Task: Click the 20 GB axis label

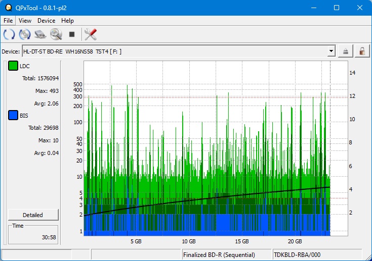Action: (x=295, y=241)
